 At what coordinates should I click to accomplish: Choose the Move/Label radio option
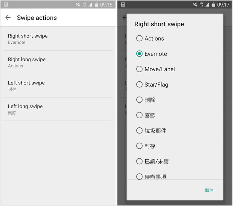(x=139, y=69)
